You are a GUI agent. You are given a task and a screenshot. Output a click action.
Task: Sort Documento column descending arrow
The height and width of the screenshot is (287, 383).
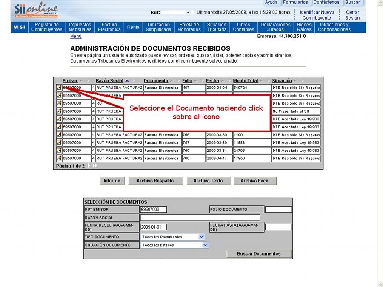[178, 80]
